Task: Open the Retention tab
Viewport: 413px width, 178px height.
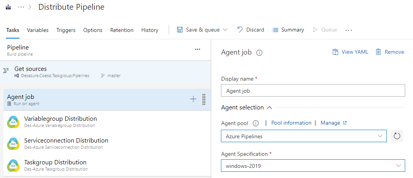Action: (122, 30)
